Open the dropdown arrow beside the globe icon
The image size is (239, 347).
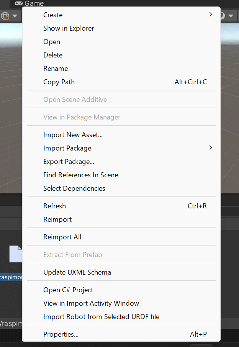tap(15, 16)
